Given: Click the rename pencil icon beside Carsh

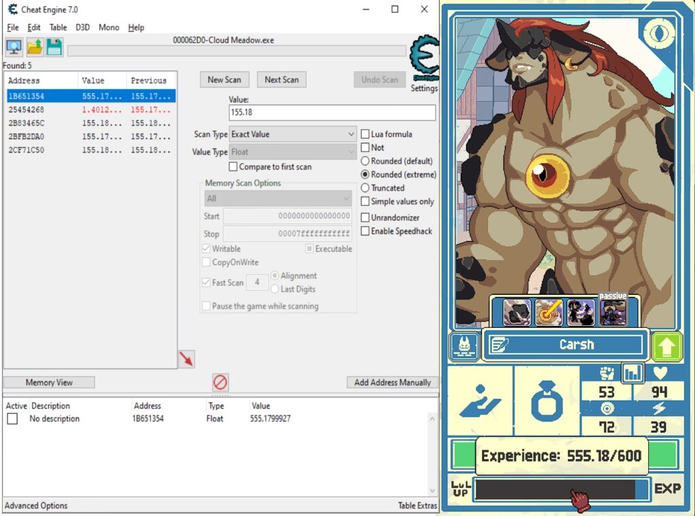Looking at the screenshot, I should (500, 344).
